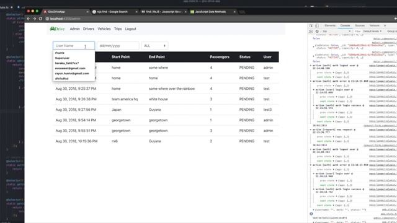The image size is (397, 223).
Task: Open the Default levels dropdown
Action: [x=372, y=32]
